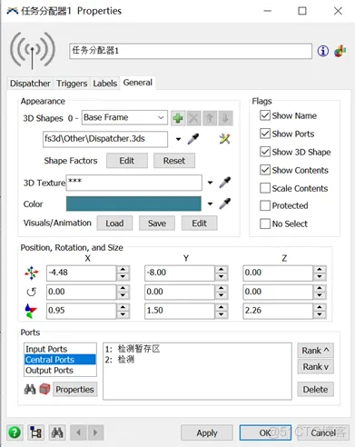The image size is (355, 447).
Task: Use eyedropper sampler for Color
Action: point(225,204)
